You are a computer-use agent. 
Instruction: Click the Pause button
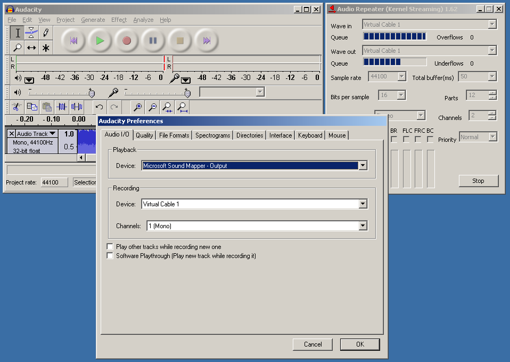pyautogui.click(x=153, y=41)
